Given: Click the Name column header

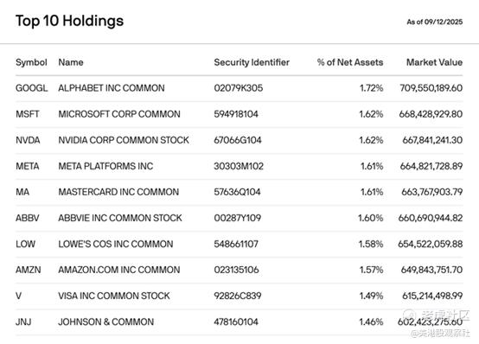Looking at the screenshot, I should (x=71, y=62).
